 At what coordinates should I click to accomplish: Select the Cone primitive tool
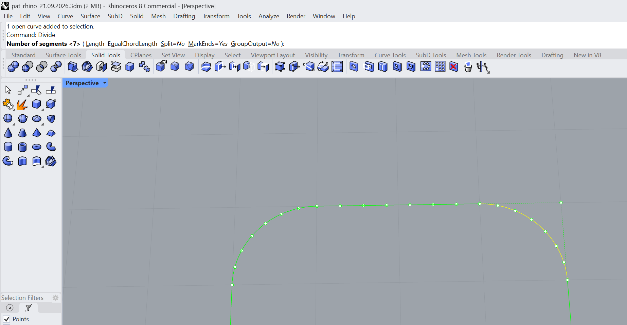[8, 133]
